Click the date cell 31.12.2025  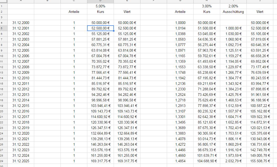coord(21,161)
